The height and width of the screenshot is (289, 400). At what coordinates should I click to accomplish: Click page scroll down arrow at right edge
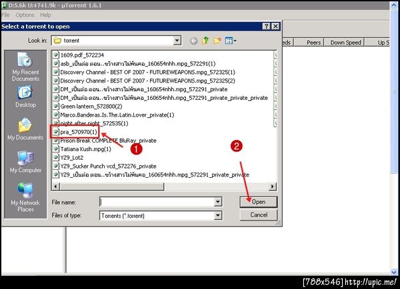393,272
